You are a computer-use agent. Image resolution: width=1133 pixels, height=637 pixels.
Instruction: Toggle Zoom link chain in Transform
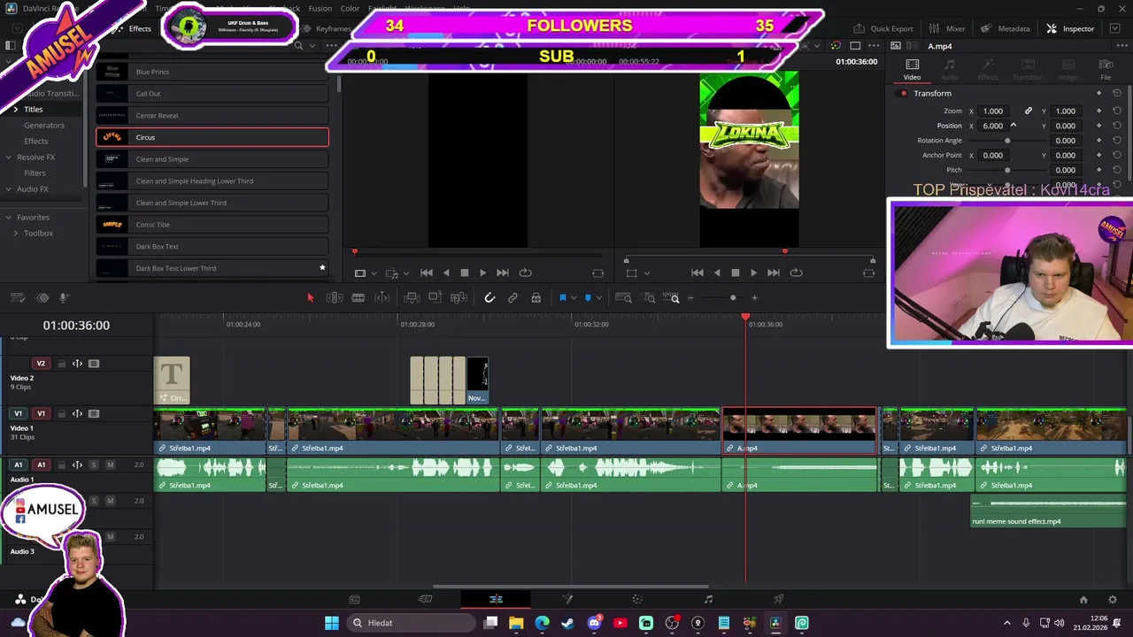[x=1028, y=111]
